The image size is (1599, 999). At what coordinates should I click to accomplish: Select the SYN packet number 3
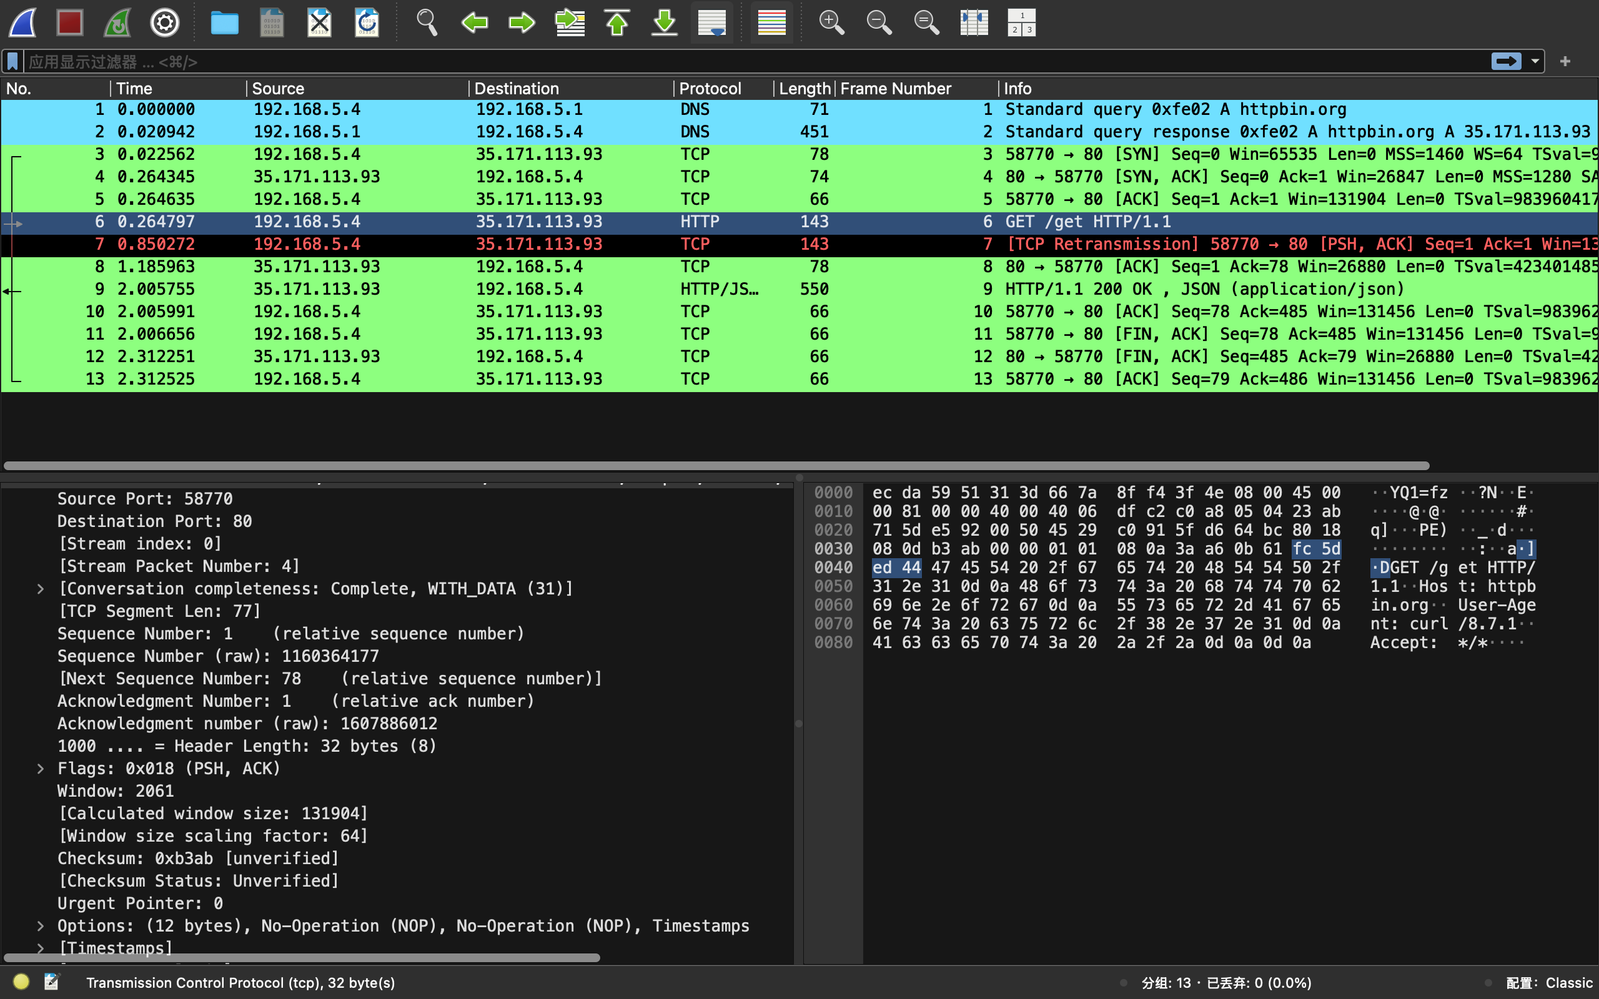click(799, 155)
